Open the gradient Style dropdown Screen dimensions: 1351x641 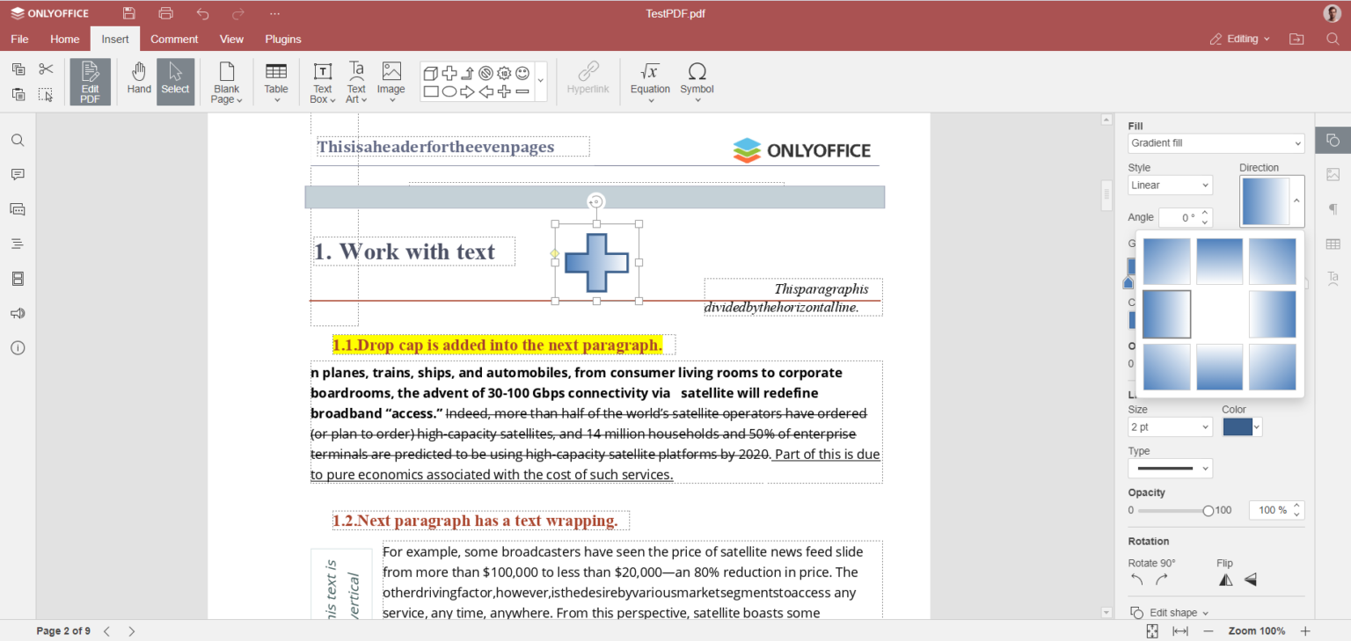tap(1170, 186)
